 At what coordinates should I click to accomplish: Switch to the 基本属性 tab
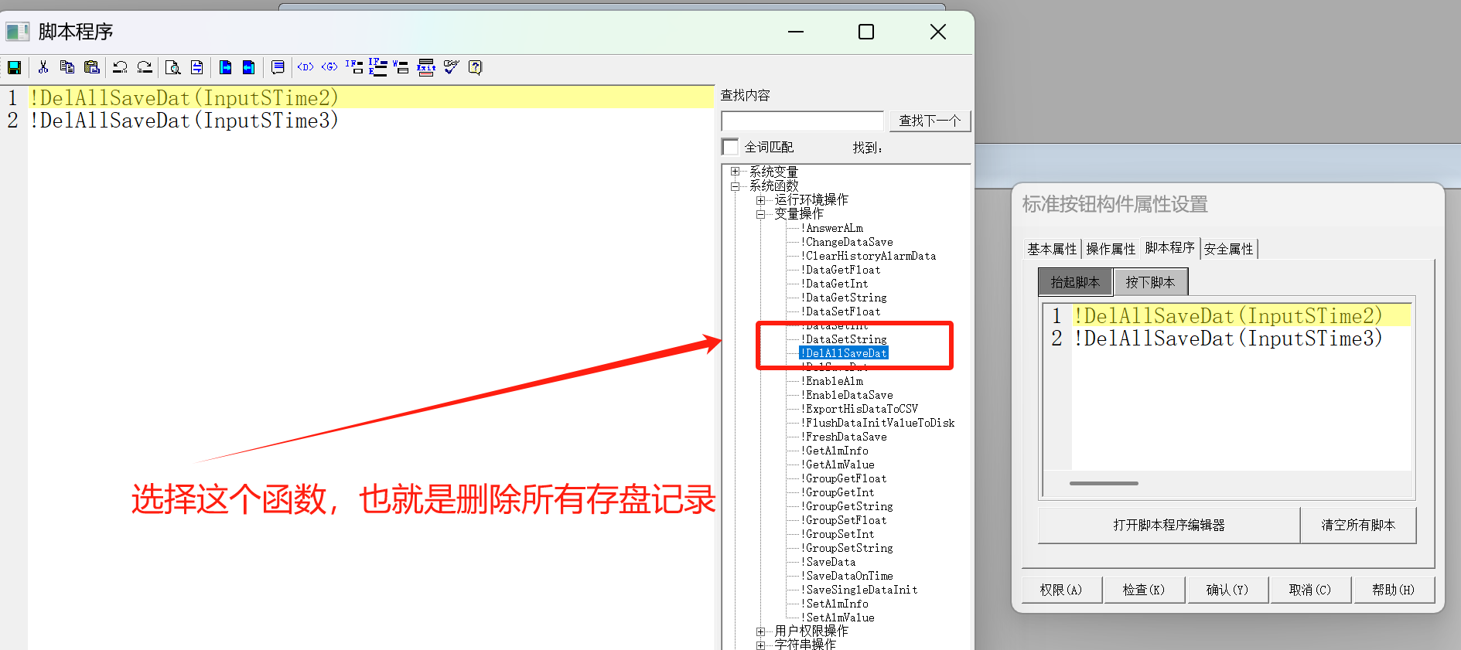(1052, 249)
